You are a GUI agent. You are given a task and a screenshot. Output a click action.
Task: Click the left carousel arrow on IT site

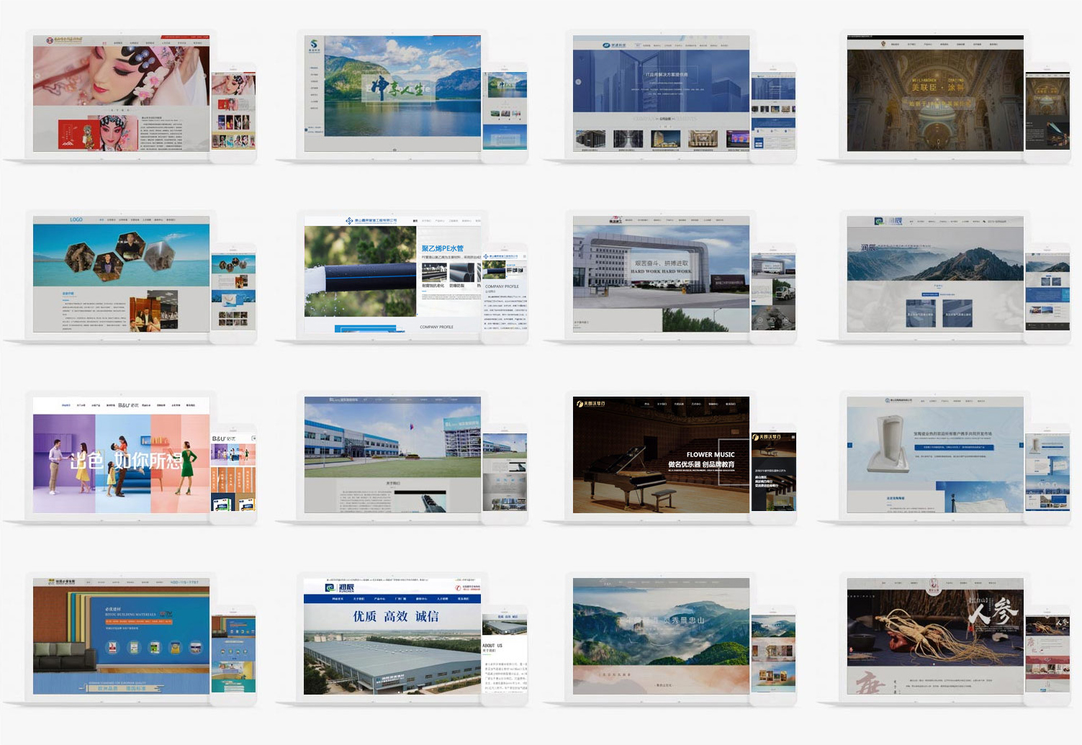[x=578, y=82]
